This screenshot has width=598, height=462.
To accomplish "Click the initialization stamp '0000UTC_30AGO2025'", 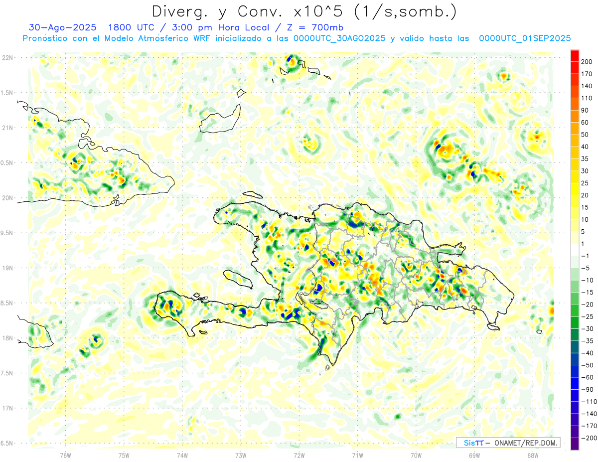I will tap(340, 38).
